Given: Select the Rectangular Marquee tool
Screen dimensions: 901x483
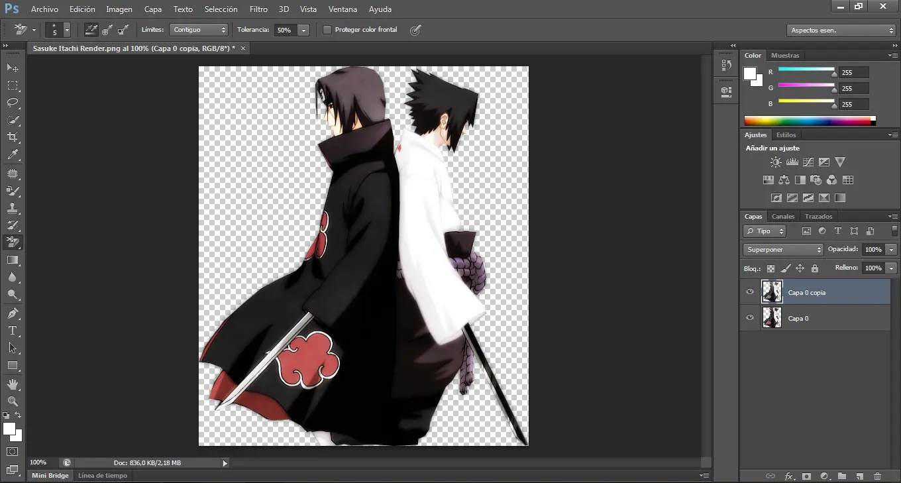Looking at the screenshot, I should pos(13,85).
